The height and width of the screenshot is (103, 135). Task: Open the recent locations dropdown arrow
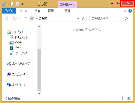click(x=20, y=19)
